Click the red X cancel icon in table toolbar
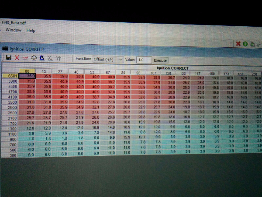262x197 pixels. pos(17,58)
